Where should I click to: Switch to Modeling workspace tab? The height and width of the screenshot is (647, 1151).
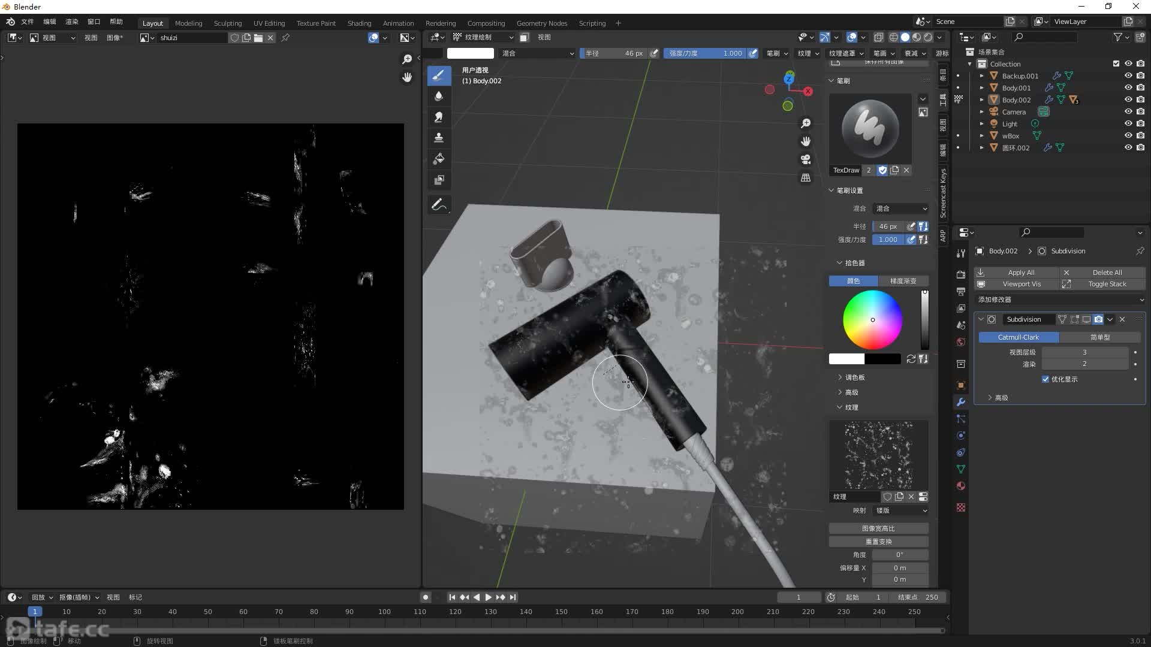[188, 23]
